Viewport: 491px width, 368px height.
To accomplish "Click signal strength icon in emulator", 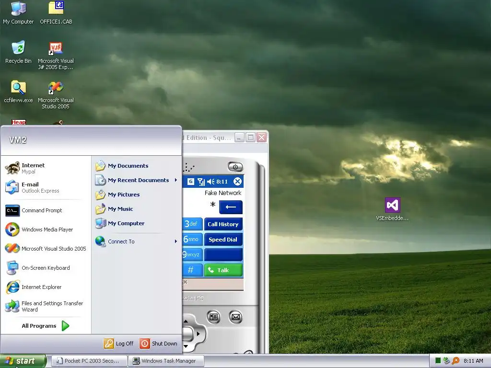I will [x=201, y=182].
